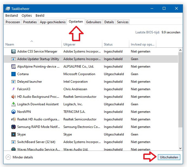Click the FalconX3 lightning icon
The image size is (187, 167).
[13, 89]
